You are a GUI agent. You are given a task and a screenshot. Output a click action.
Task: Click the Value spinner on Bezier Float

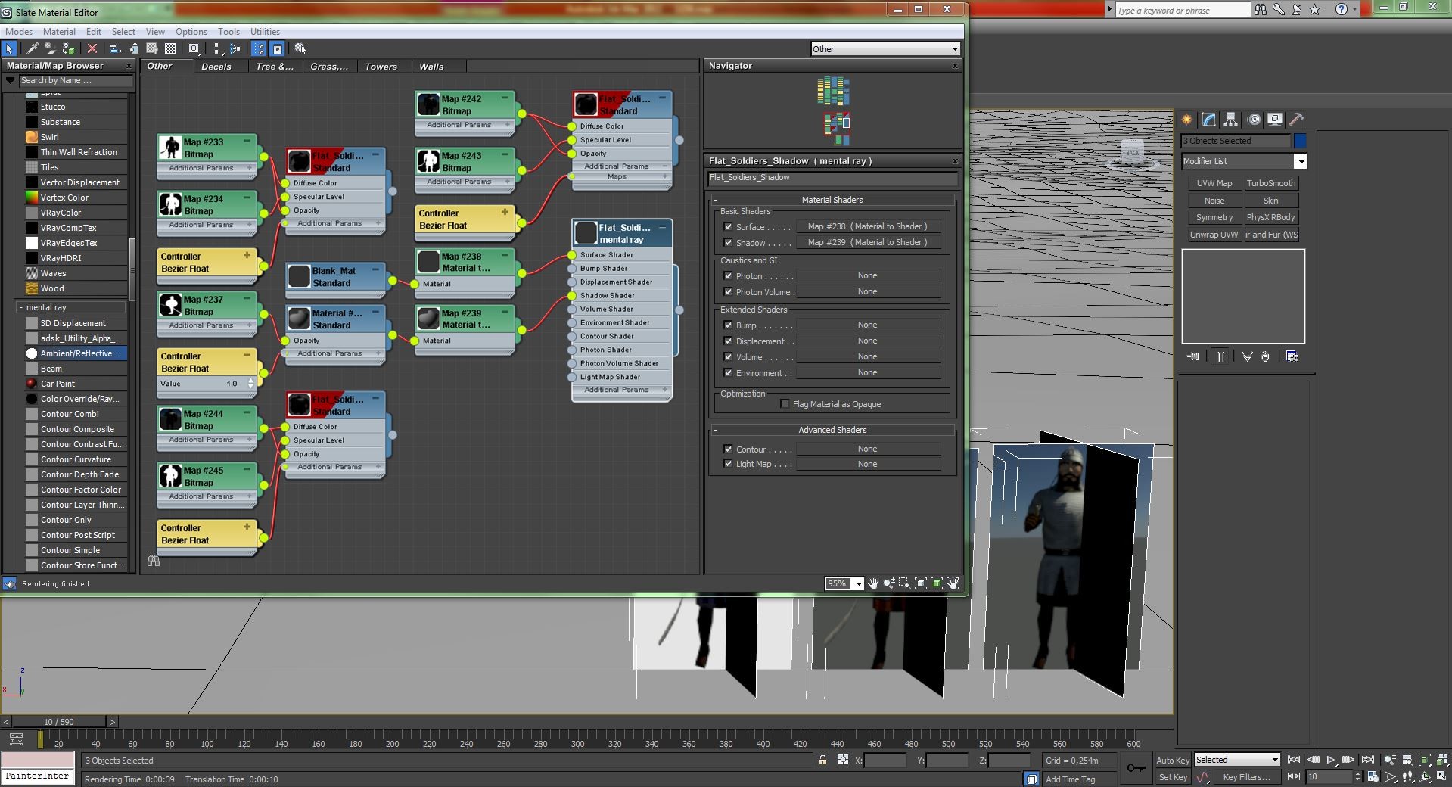coord(250,384)
